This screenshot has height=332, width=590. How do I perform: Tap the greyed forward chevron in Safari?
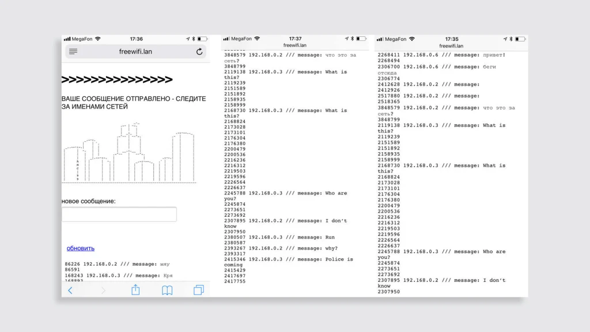point(103,290)
